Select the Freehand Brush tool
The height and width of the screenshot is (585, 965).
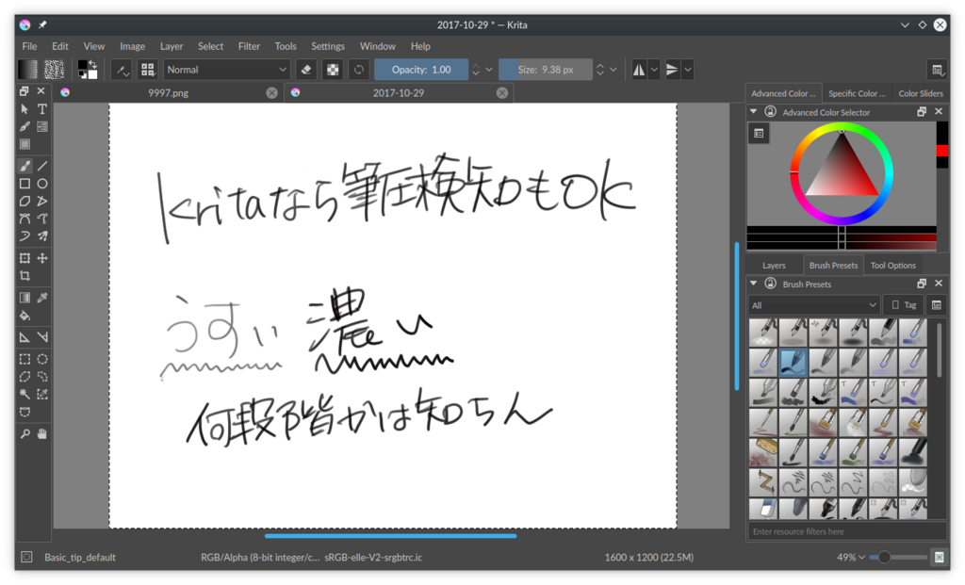tap(25, 166)
